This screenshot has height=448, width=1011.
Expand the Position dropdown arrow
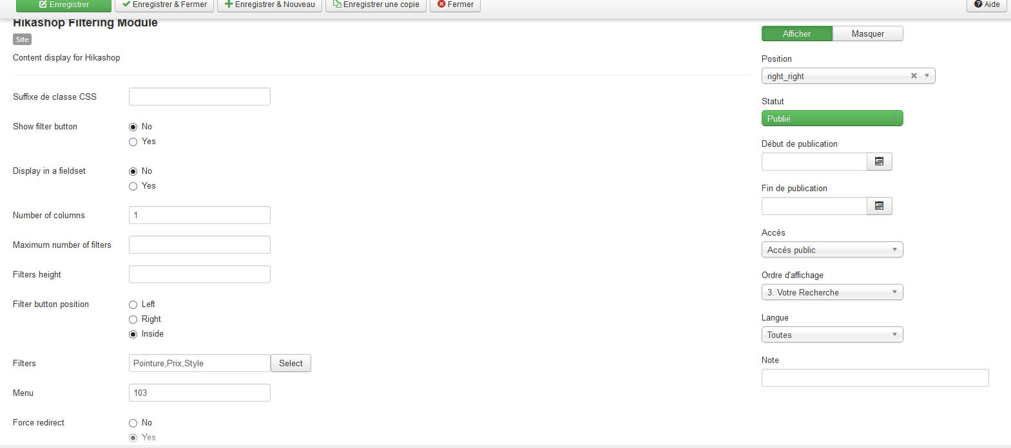927,76
